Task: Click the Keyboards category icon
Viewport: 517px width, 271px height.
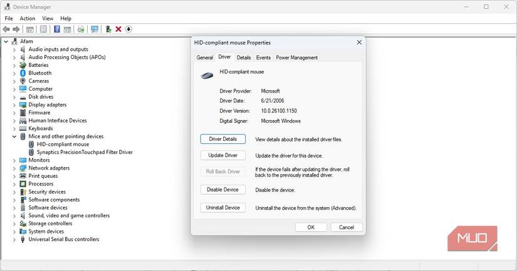Action: tap(23, 128)
